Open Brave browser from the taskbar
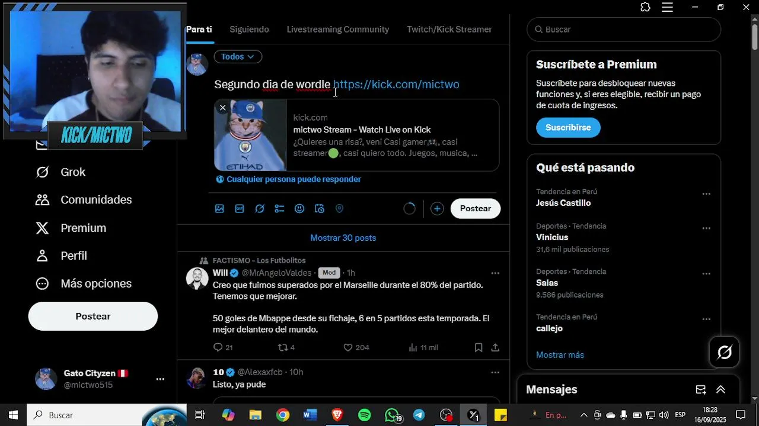The width and height of the screenshot is (759, 426). 337,415
